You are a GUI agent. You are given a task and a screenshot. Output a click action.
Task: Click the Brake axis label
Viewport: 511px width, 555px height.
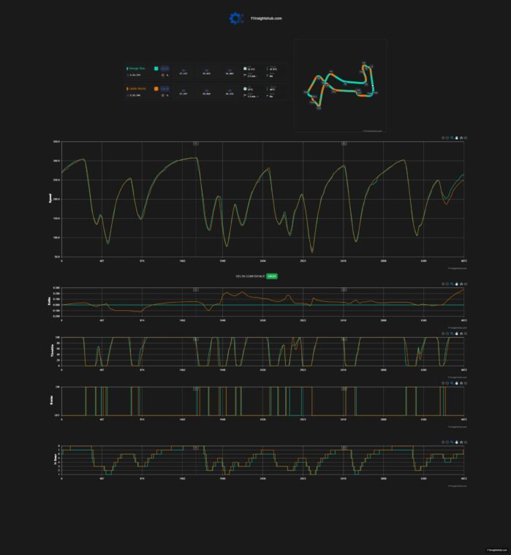pos(53,400)
